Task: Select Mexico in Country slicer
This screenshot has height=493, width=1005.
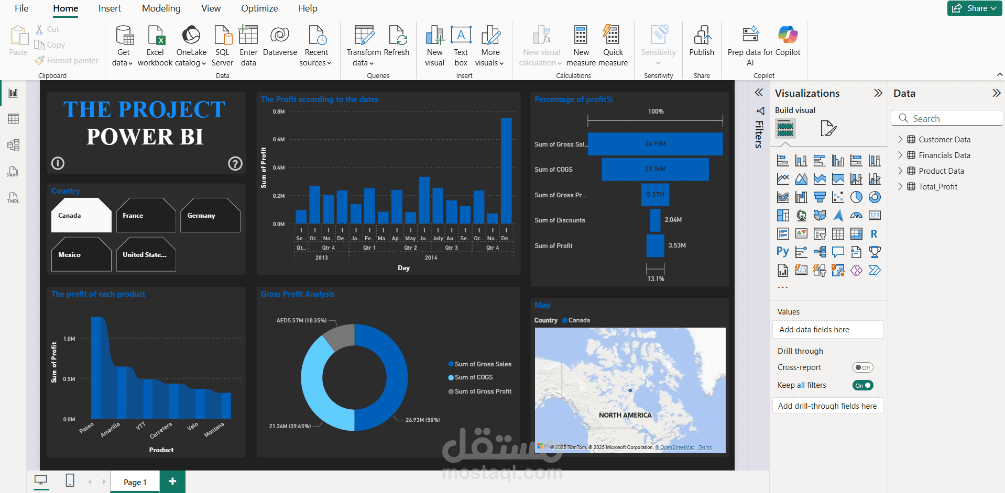Action: pos(81,254)
